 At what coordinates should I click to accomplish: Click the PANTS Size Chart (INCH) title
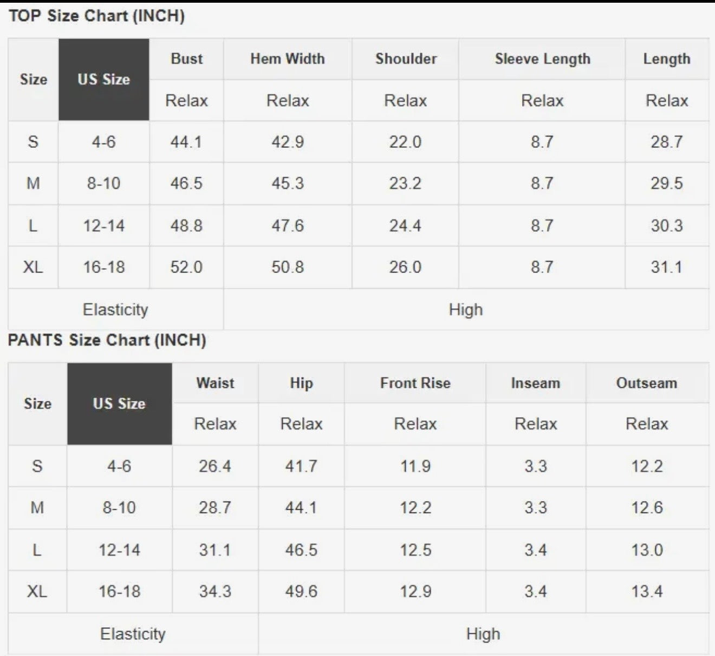point(107,340)
